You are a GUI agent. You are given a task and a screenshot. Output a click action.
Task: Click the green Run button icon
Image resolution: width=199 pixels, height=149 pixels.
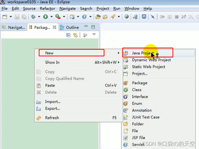(x=46, y=17)
